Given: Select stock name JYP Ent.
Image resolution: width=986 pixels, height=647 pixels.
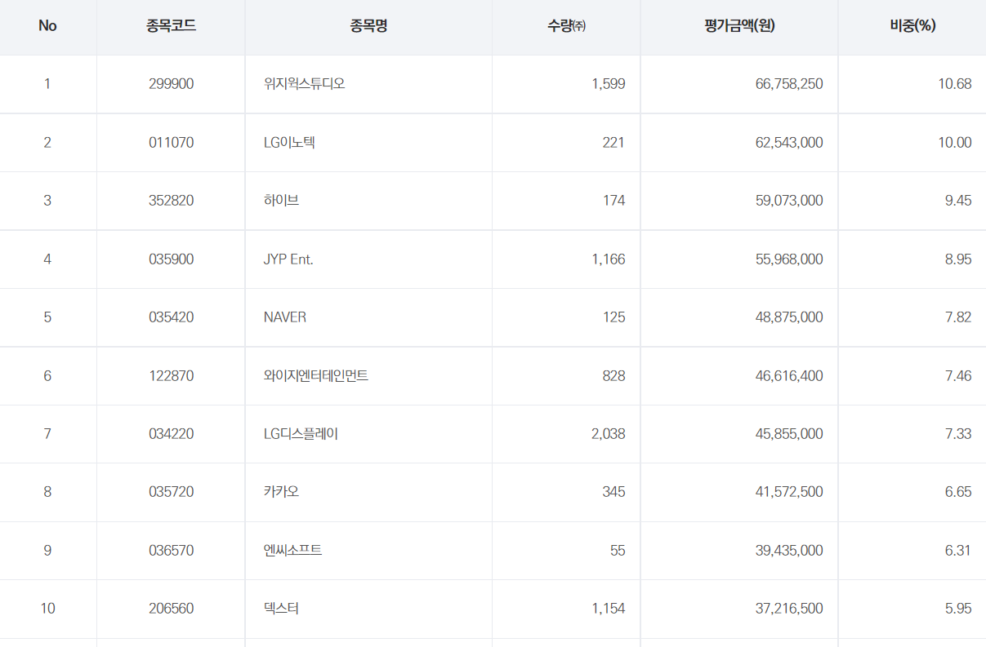Looking at the screenshot, I should point(288,259).
